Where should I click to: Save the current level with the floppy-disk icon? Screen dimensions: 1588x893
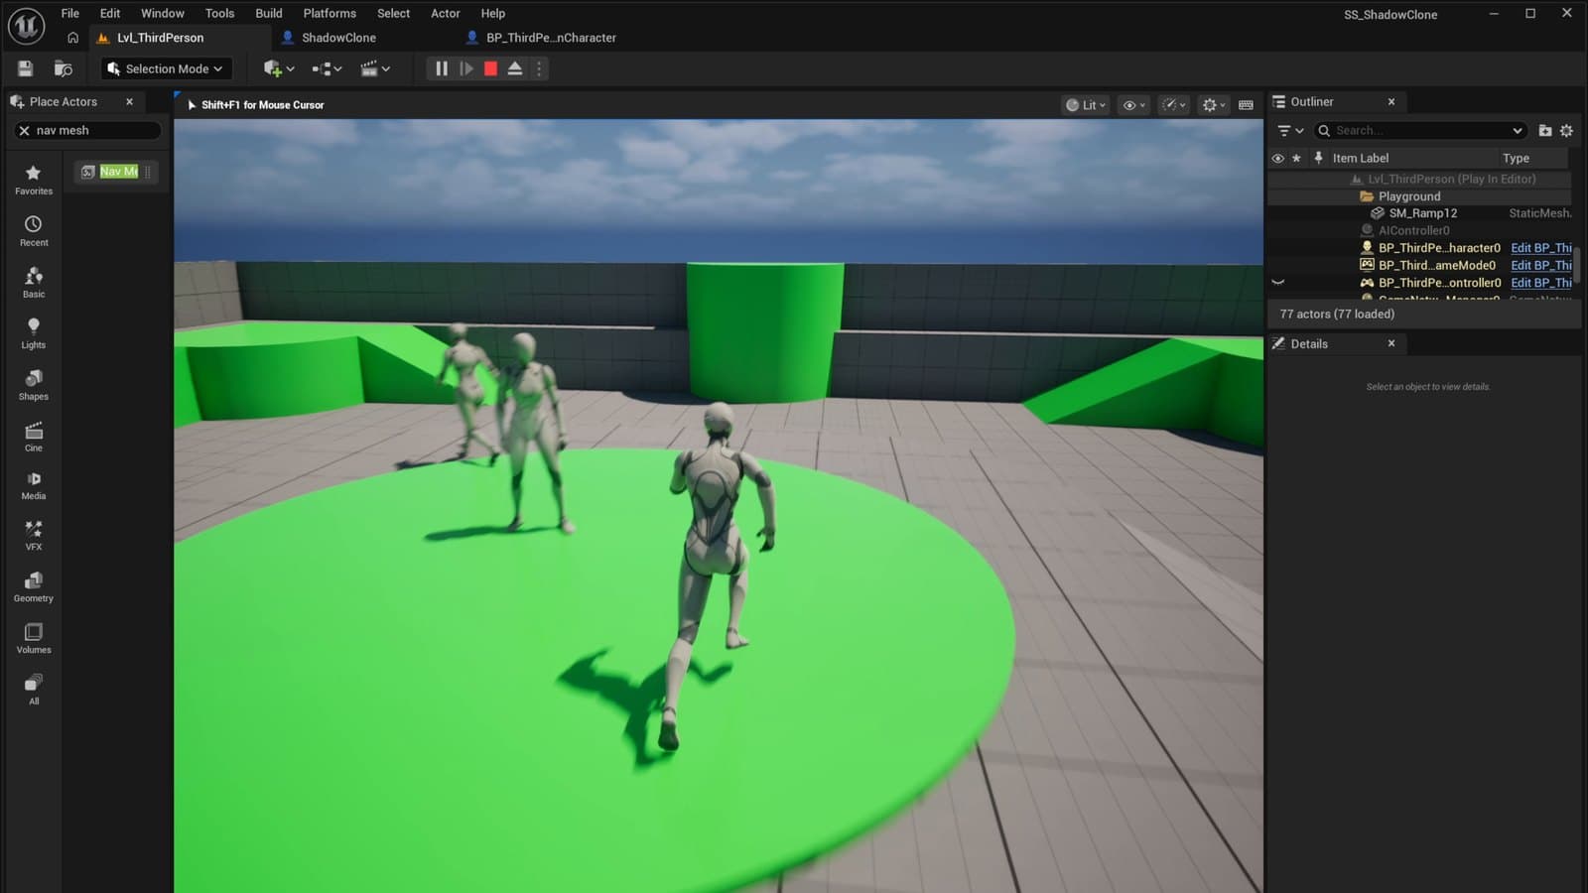[x=26, y=68]
